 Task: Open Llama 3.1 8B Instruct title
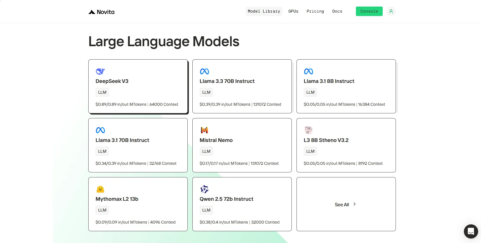(x=329, y=81)
